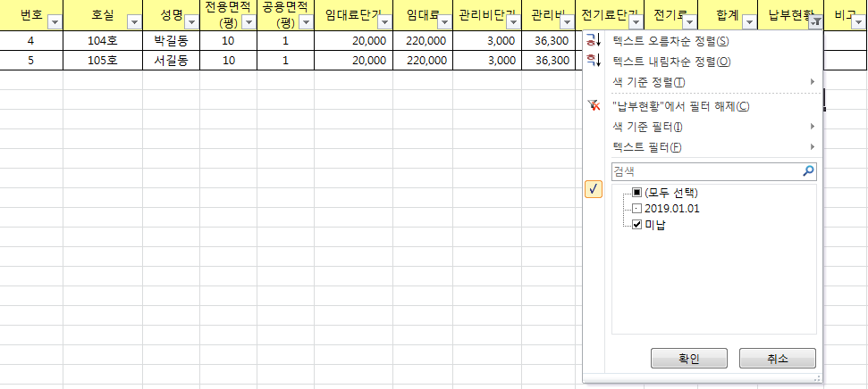
Task: Select 임대료 220,000 in 박길동 row
Action: [423, 40]
